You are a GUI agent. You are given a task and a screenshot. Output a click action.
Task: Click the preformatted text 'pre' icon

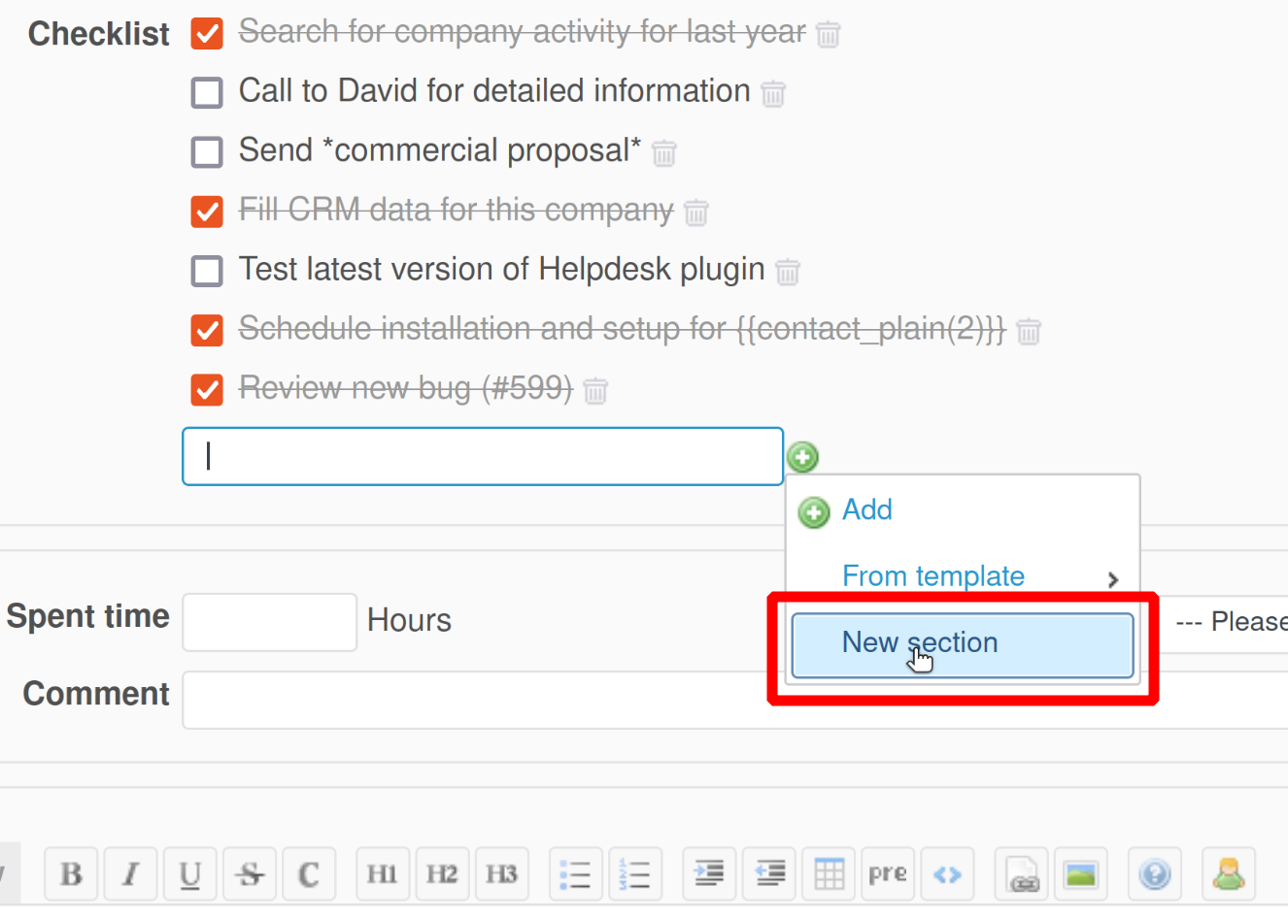(x=887, y=873)
